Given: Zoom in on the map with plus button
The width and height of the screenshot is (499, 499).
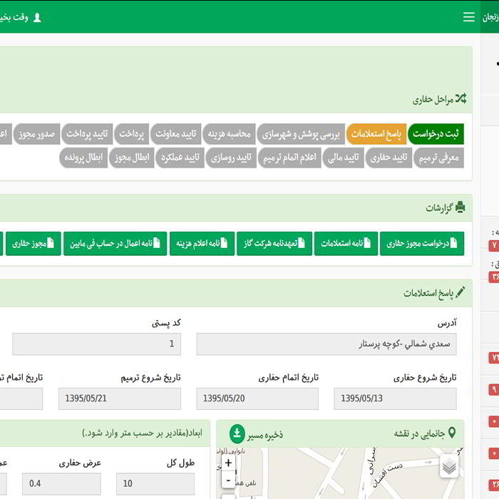Looking at the screenshot, I should tap(228, 463).
